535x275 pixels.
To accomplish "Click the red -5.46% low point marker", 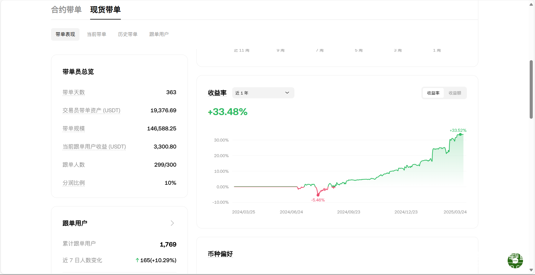I will click(318, 195).
